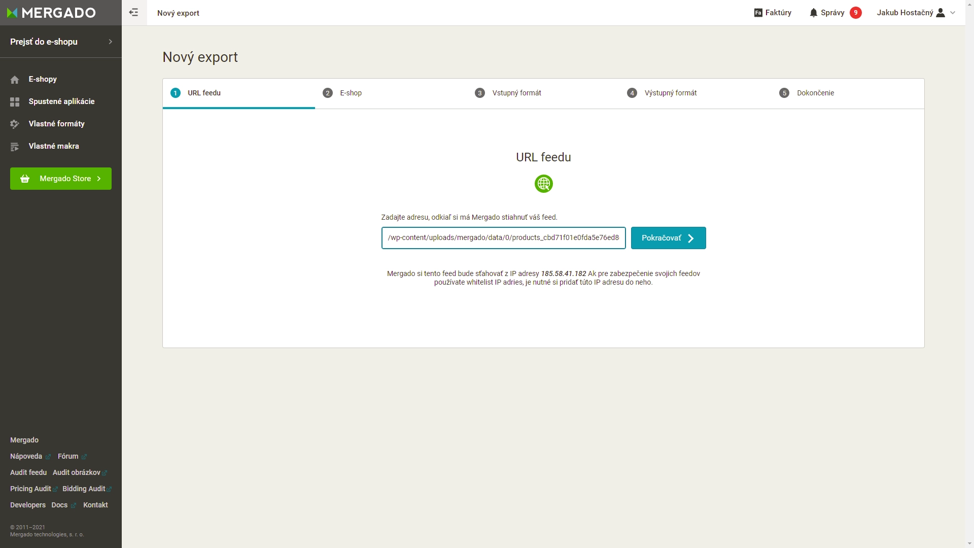
Task: Click the Vlastné formáty sidebar icon
Action: 15,124
